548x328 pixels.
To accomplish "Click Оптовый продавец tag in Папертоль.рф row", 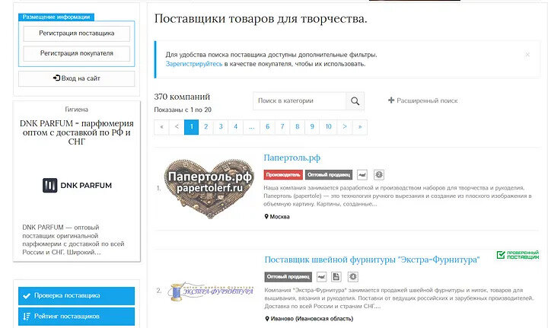I will pos(329,174).
